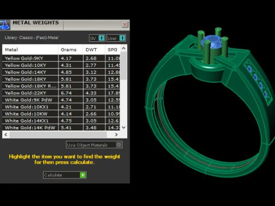Select the blue center gemstone on ring

211,42
